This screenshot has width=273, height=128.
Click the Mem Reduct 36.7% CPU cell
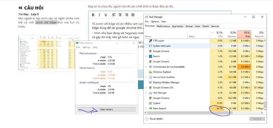pyautogui.click(x=216, y=108)
